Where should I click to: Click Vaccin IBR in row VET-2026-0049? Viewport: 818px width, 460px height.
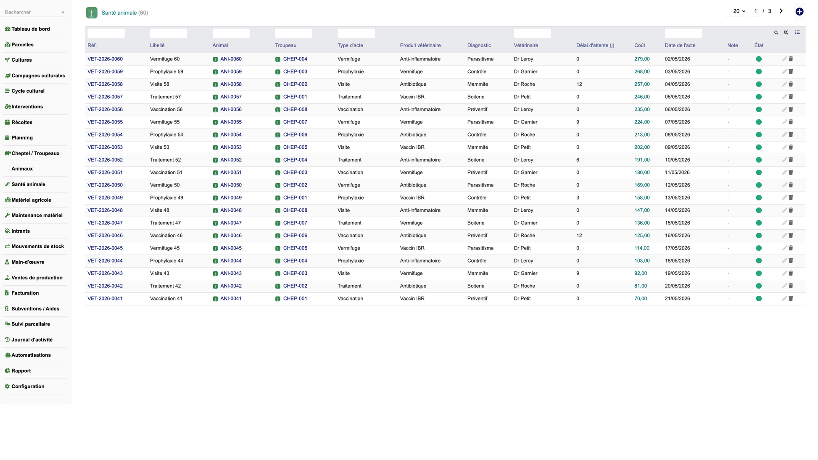coord(412,198)
